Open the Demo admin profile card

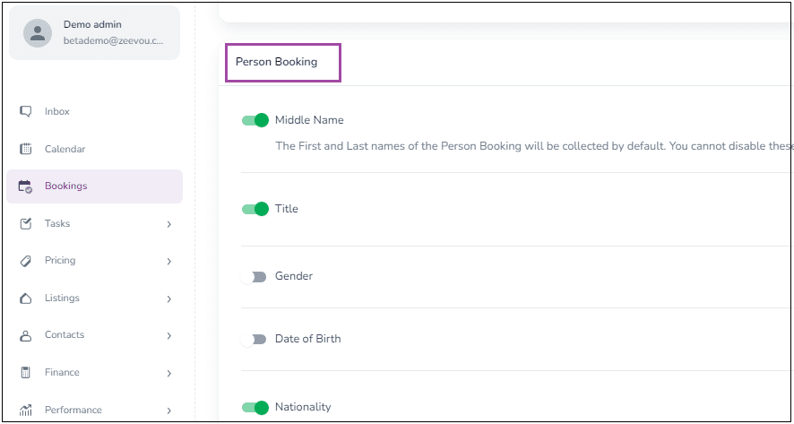(95, 33)
